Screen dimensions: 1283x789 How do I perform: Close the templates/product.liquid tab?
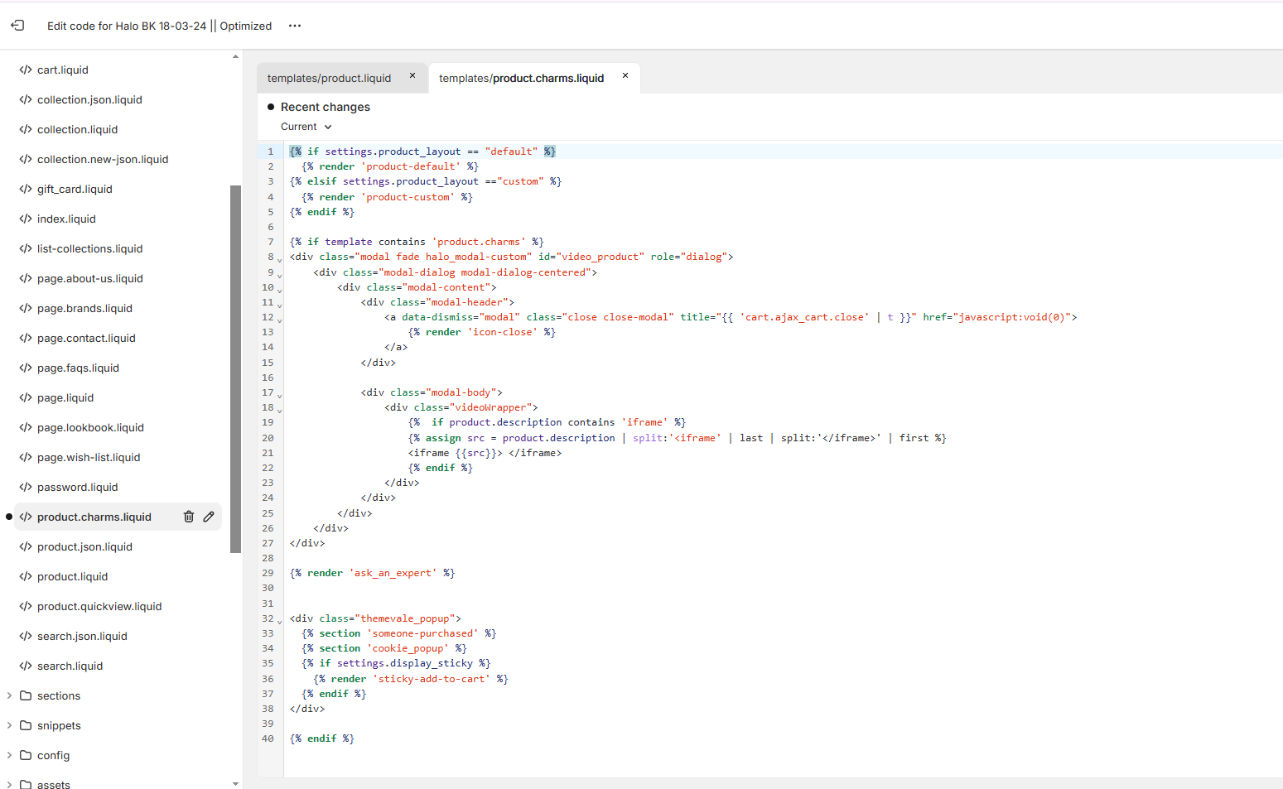point(412,76)
